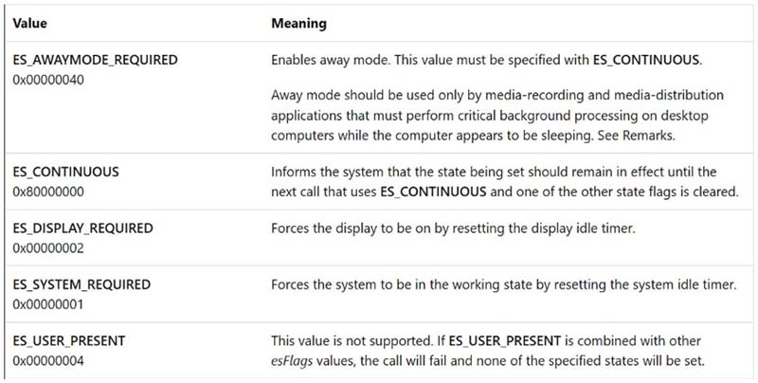Click the 0x00000040 hex code
Image resolution: width=758 pixels, height=383 pixels.
[x=49, y=79]
